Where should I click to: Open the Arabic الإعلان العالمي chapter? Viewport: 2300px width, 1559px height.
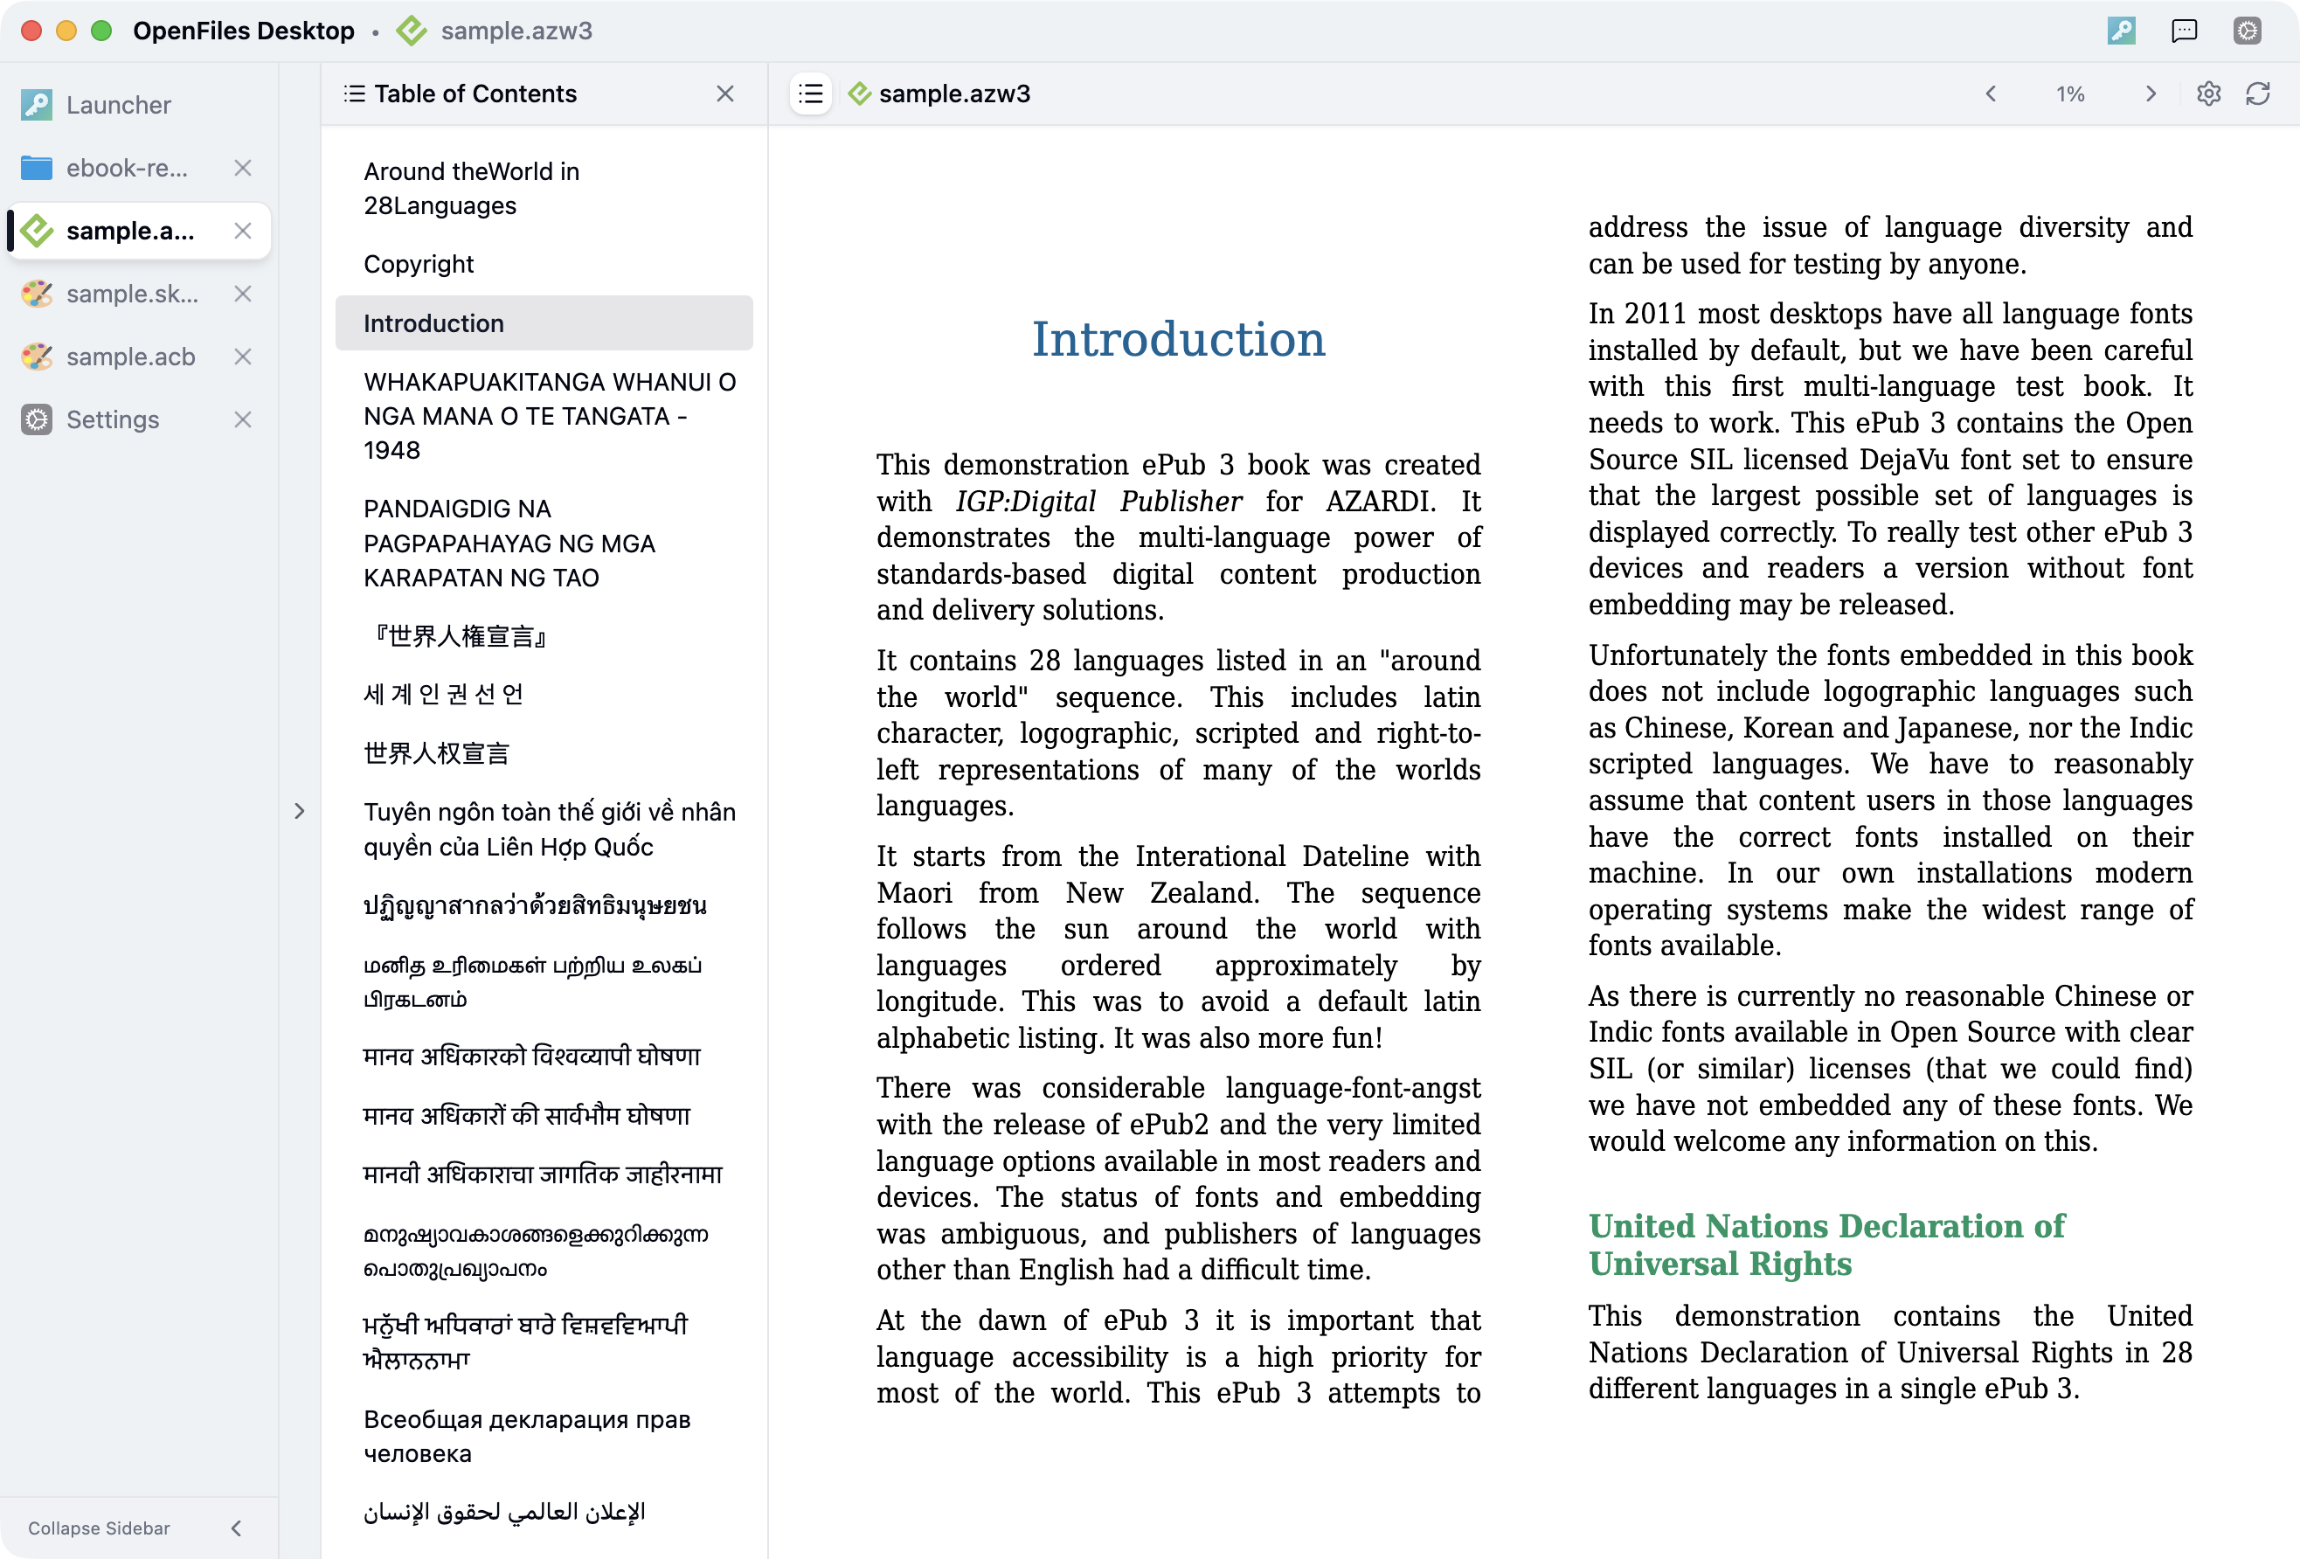point(544,1513)
